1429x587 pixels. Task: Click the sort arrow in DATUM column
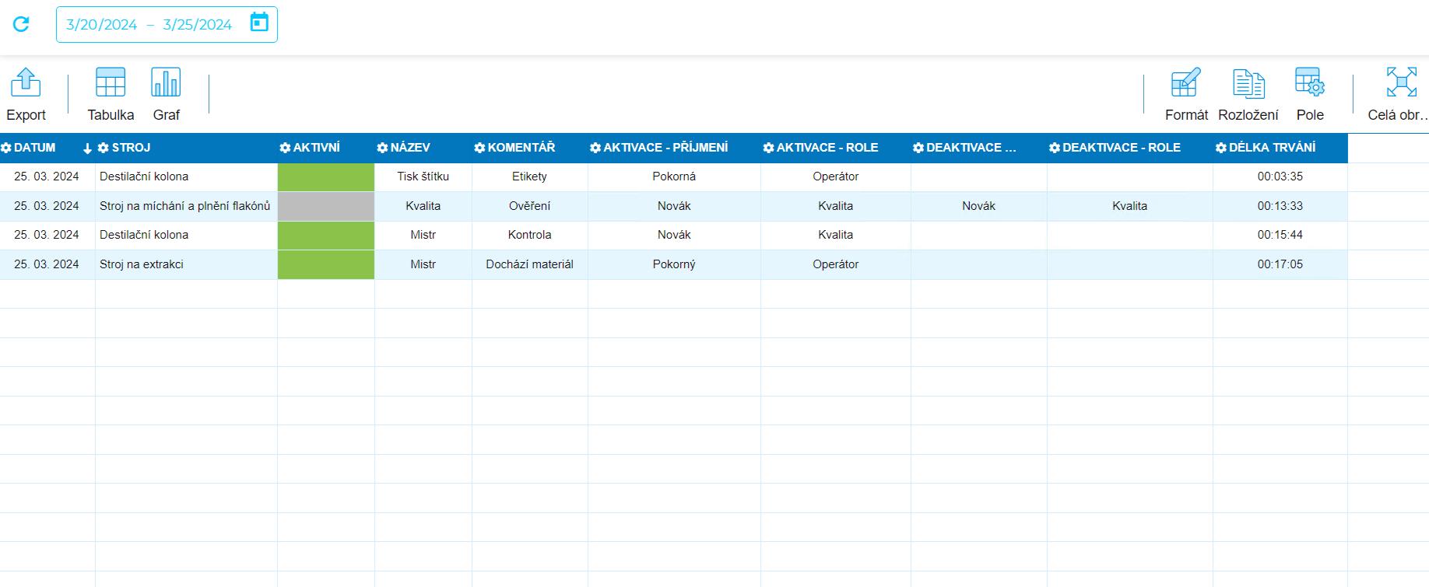87,148
